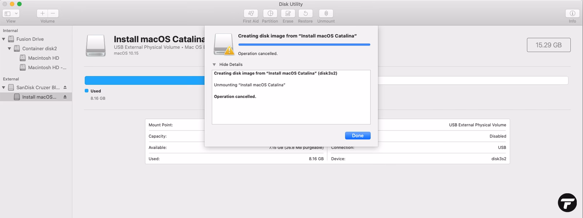This screenshot has width=583, height=218.
Task: Collapse details with Hide Details triangle
Action: coord(214,64)
